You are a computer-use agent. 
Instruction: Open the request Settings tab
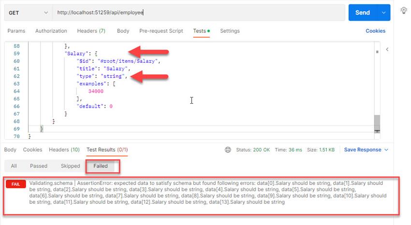230,31
